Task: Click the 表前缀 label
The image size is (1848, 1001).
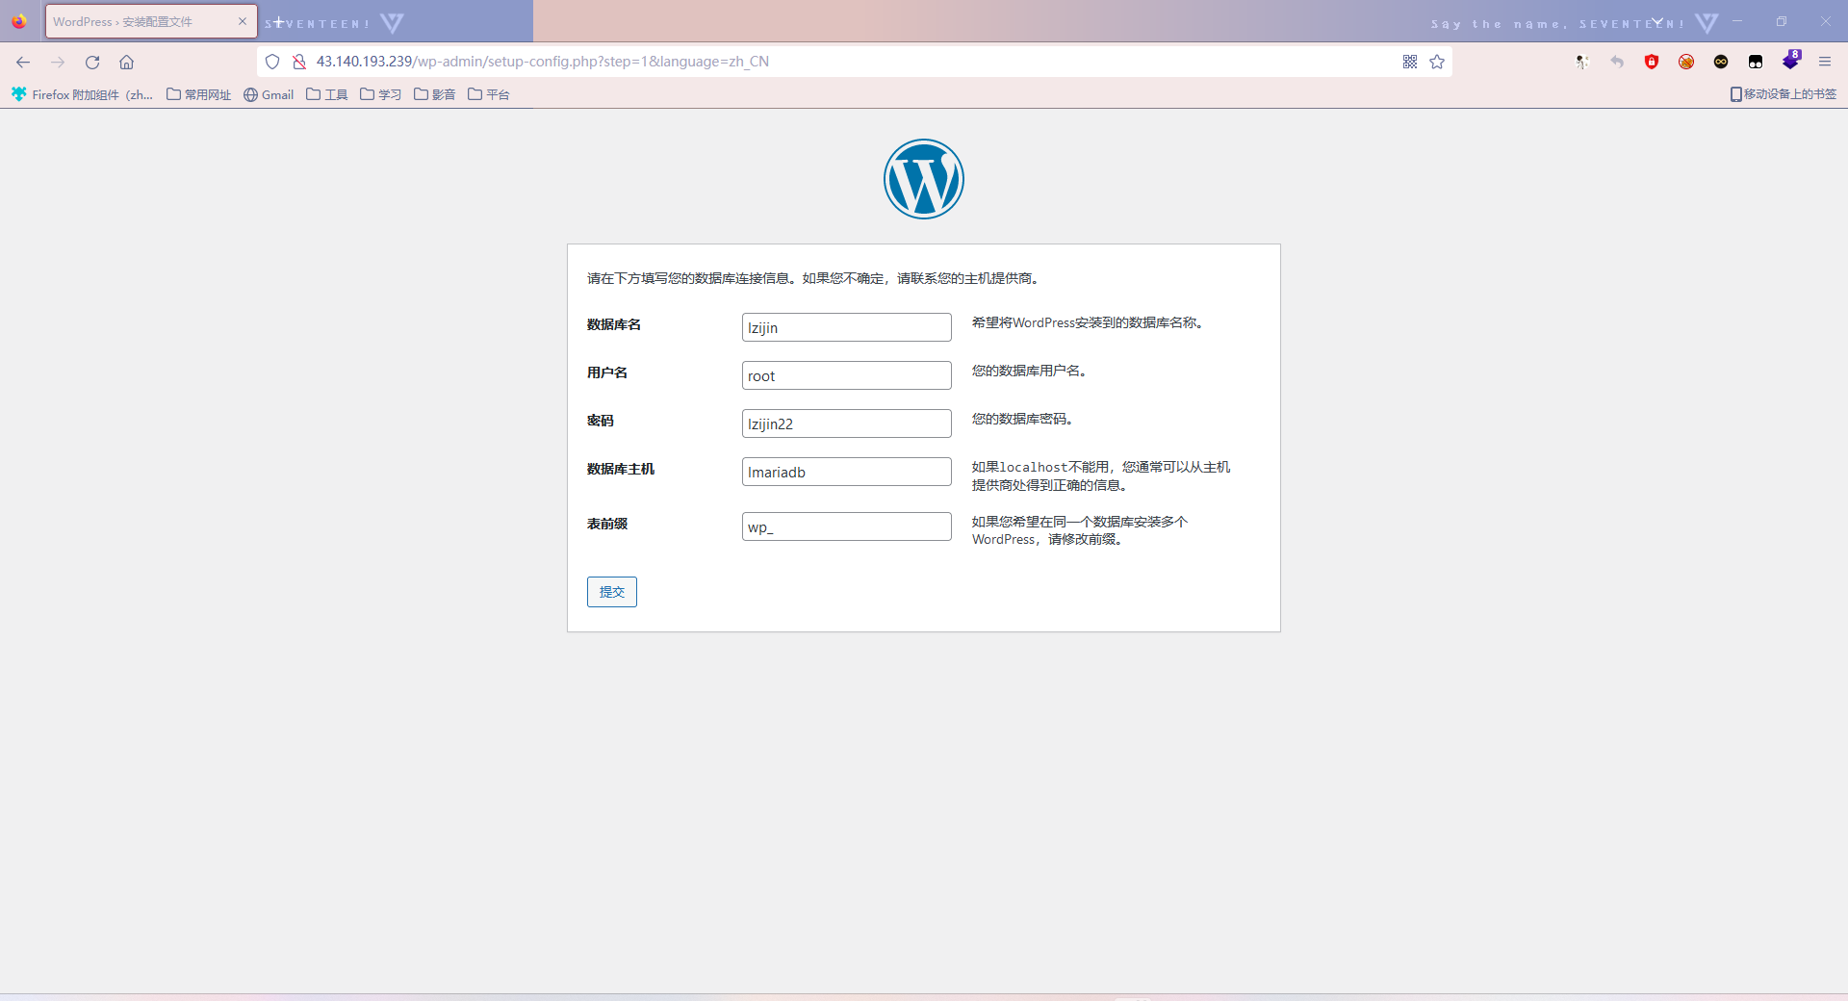Action: click(607, 524)
